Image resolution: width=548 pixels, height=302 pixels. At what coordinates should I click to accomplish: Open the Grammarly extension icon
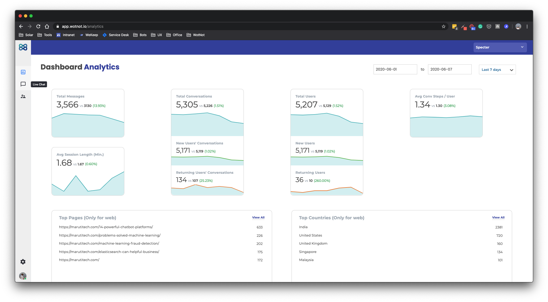click(480, 26)
